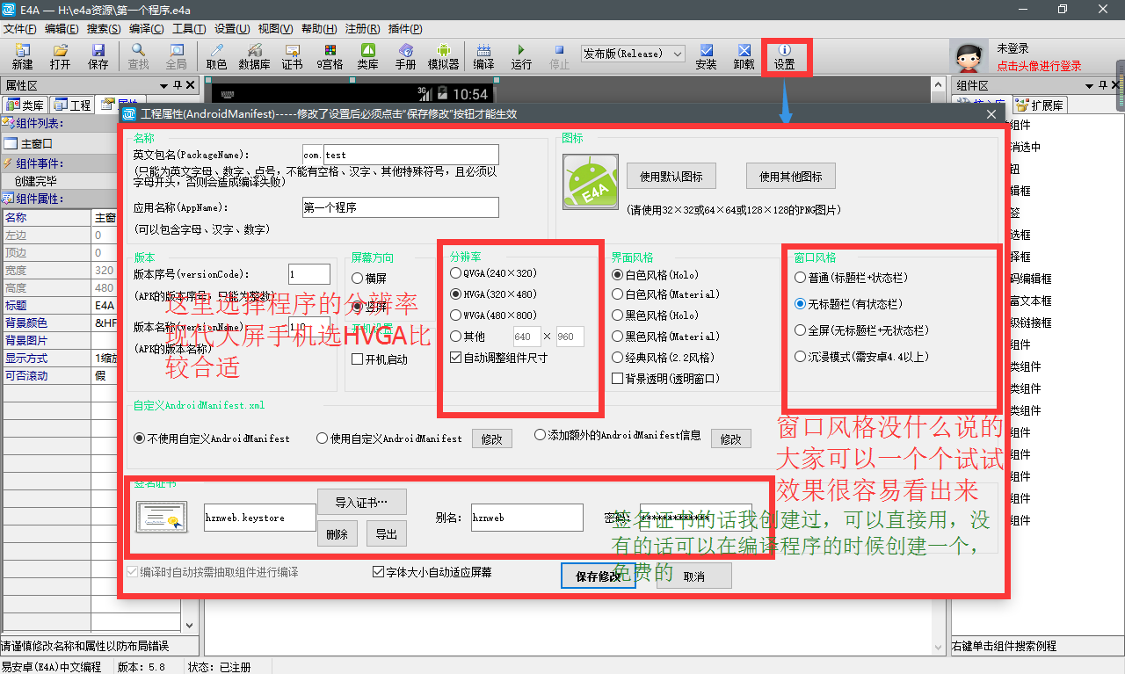1125x674 pixels.
Task: Launch the 模拟器 emulator
Action: 443,56
